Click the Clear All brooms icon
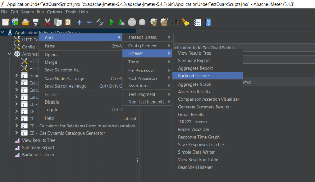 point(164,22)
